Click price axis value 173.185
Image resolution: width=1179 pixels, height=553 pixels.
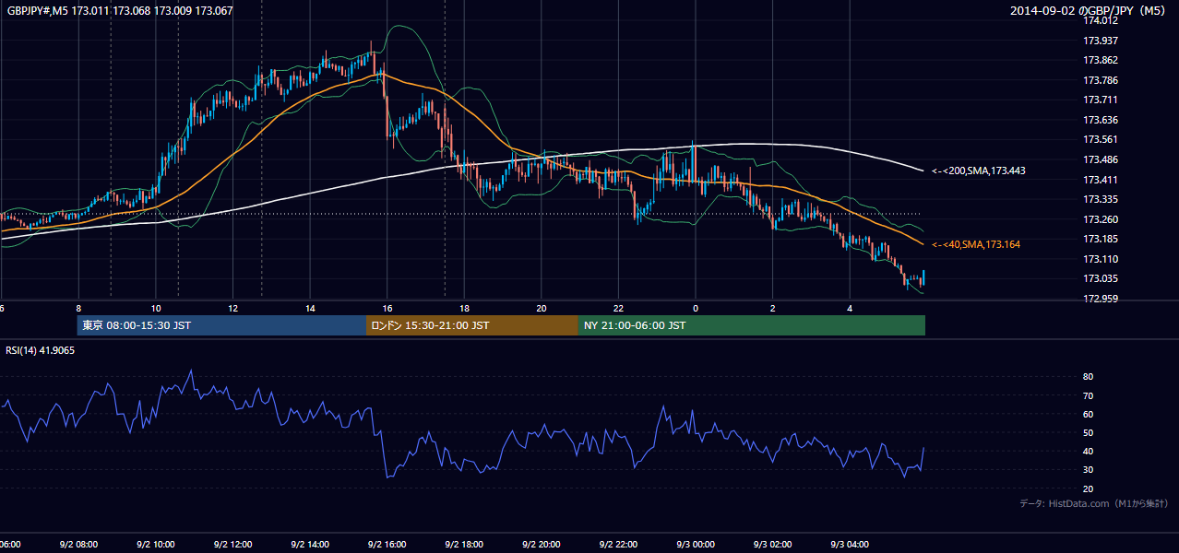(1101, 239)
